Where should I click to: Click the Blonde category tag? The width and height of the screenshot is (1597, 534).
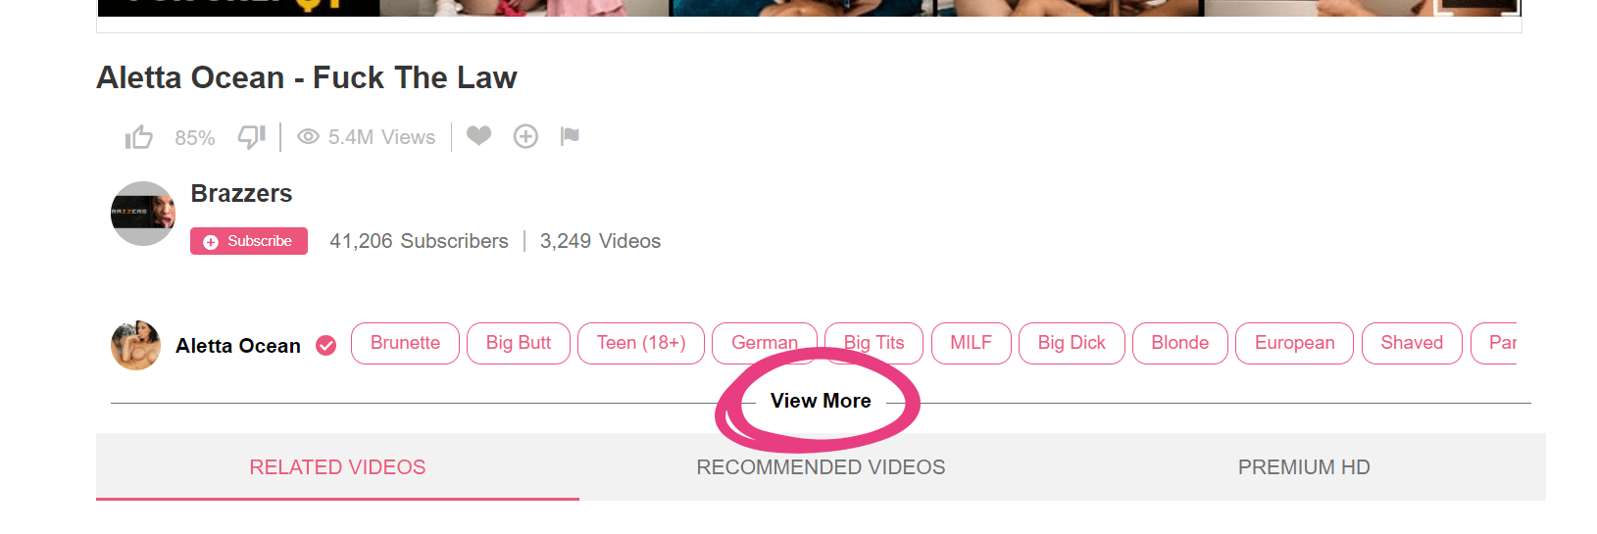(1179, 343)
